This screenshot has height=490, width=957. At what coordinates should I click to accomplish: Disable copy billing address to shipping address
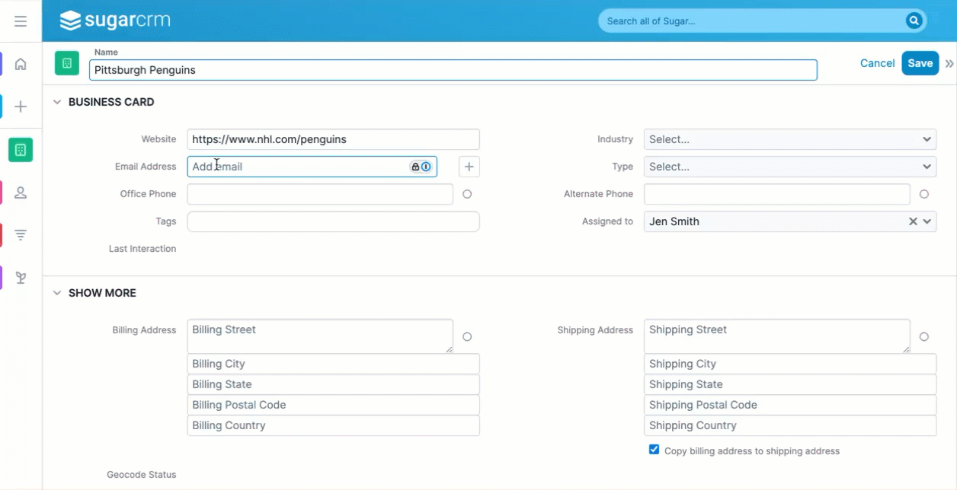(x=654, y=449)
